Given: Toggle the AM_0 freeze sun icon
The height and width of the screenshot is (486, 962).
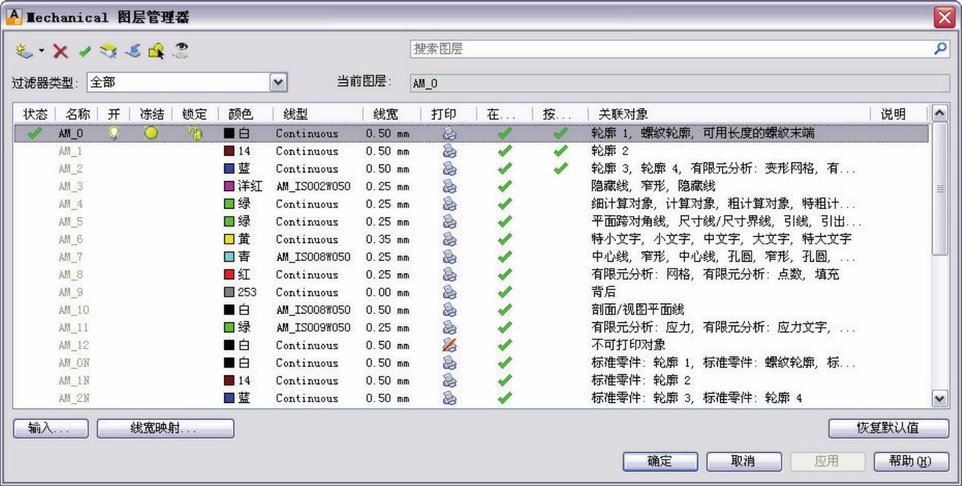Looking at the screenshot, I should click(151, 133).
